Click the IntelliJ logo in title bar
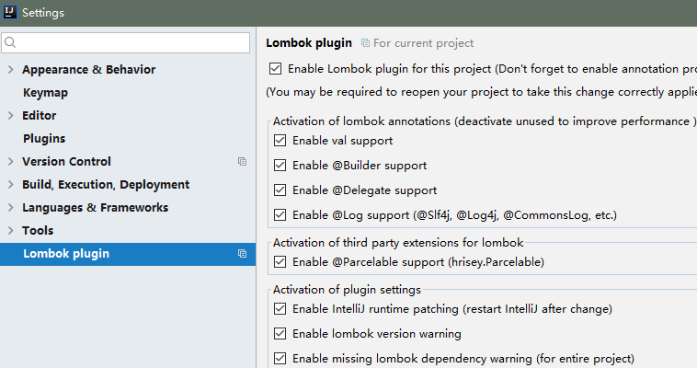 click(10, 12)
